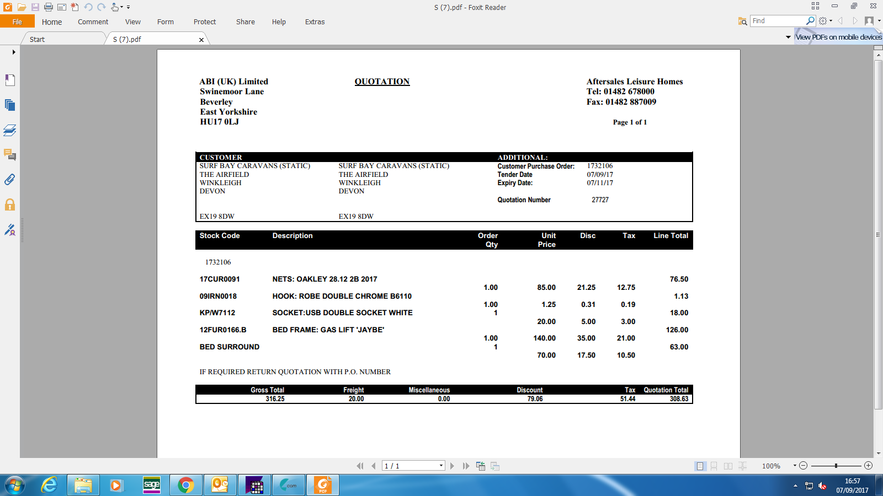The height and width of the screenshot is (496, 883).
Task: Switch to continuous page view mode
Action: click(714, 466)
